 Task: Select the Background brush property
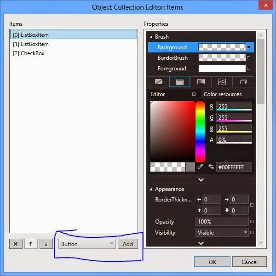pyautogui.click(x=201, y=47)
